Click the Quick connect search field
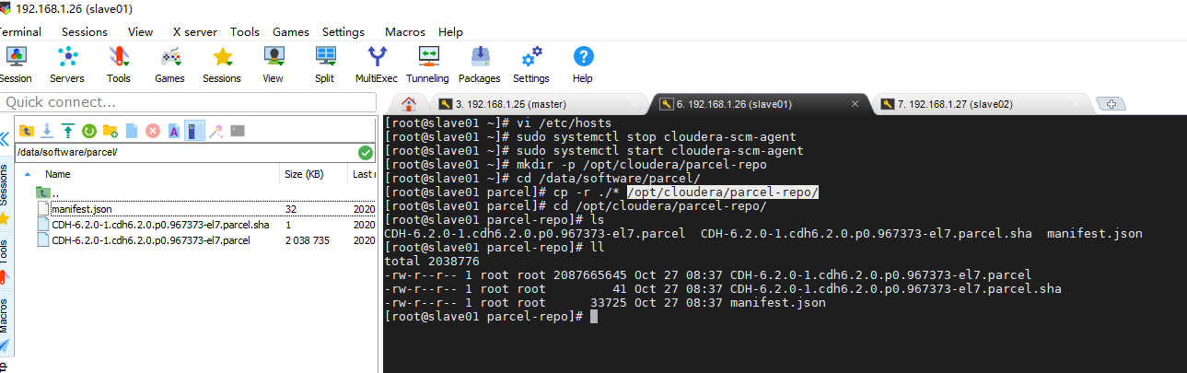The height and width of the screenshot is (373, 1187). pyautogui.click(x=189, y=101)
